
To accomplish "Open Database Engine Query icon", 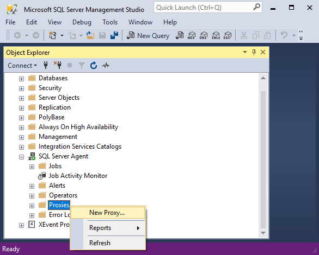I will tap(180, 35).
